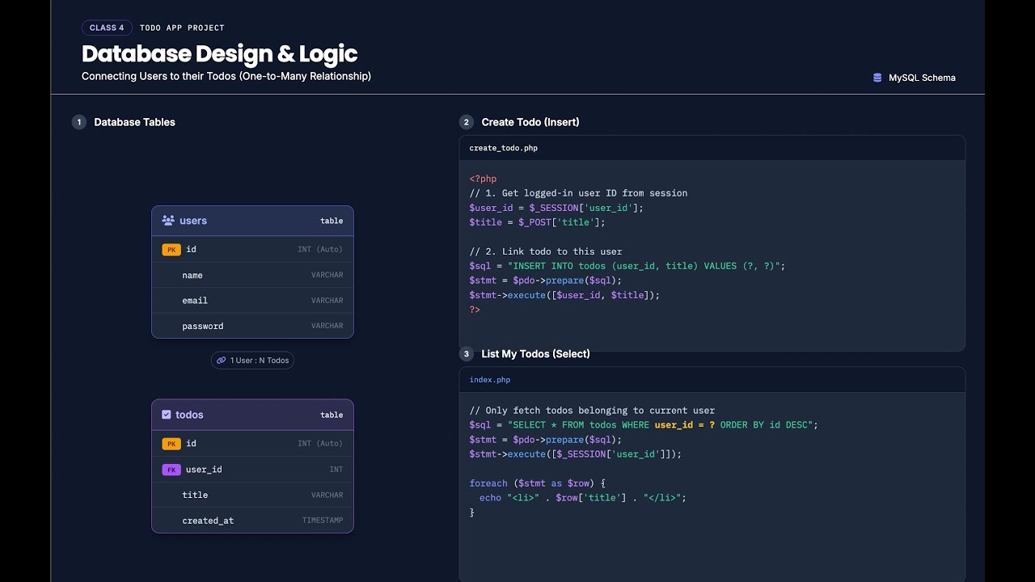Click the PK badge in todos table
Screen dimensions: 1035x582
[171, 444]
